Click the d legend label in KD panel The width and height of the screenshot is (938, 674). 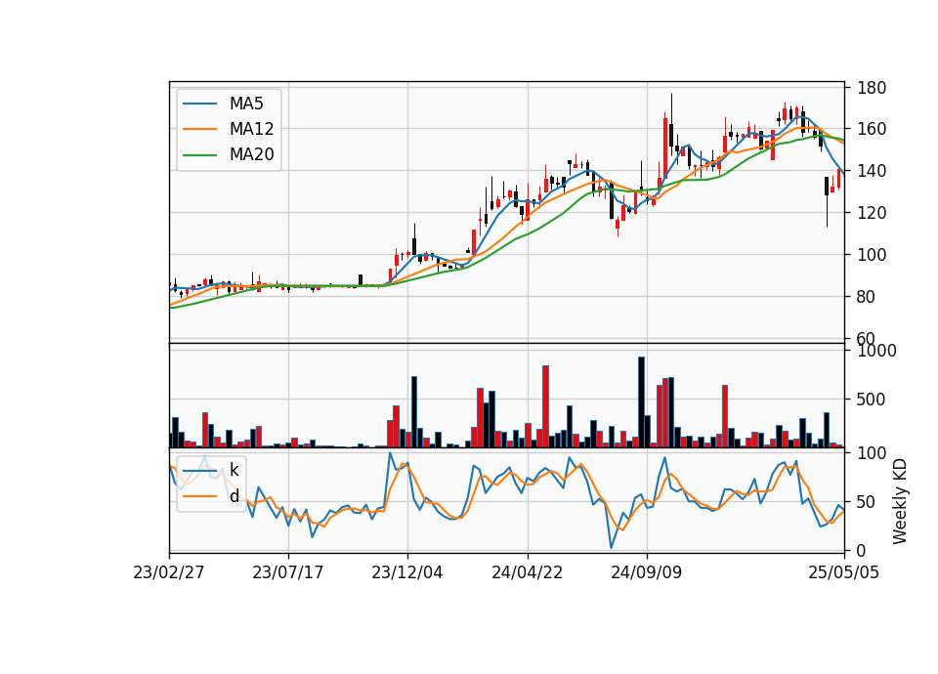tap(234, 496)
